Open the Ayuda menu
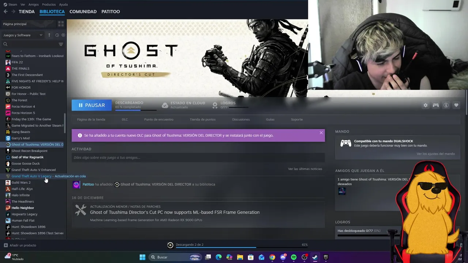The height and width of the screenshot is (263, 468). 63,4
